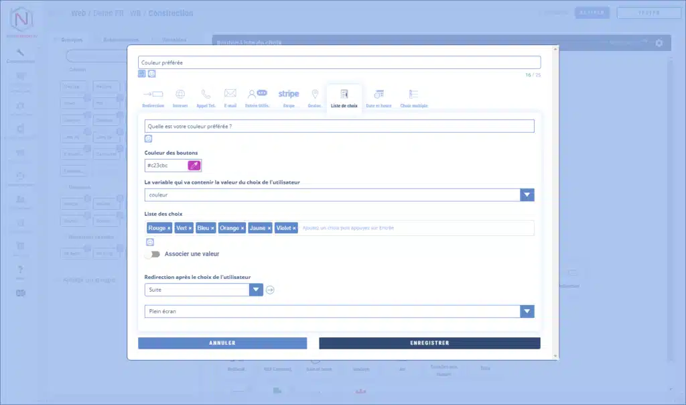Viewport: 686px width, 405px height.
Task: Open the magenta button color picker
Action: coord(194,165)
